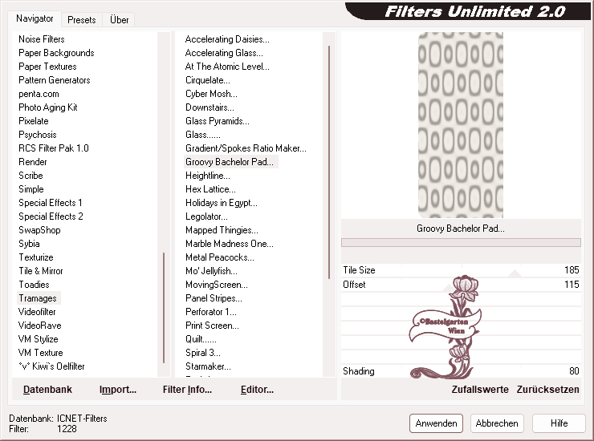This screenshot has height=441, width=594.
Task: Select VM Texture category
Action: (40, 353)
